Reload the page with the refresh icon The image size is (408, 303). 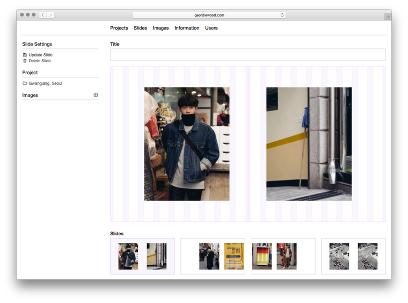point(282,15)
